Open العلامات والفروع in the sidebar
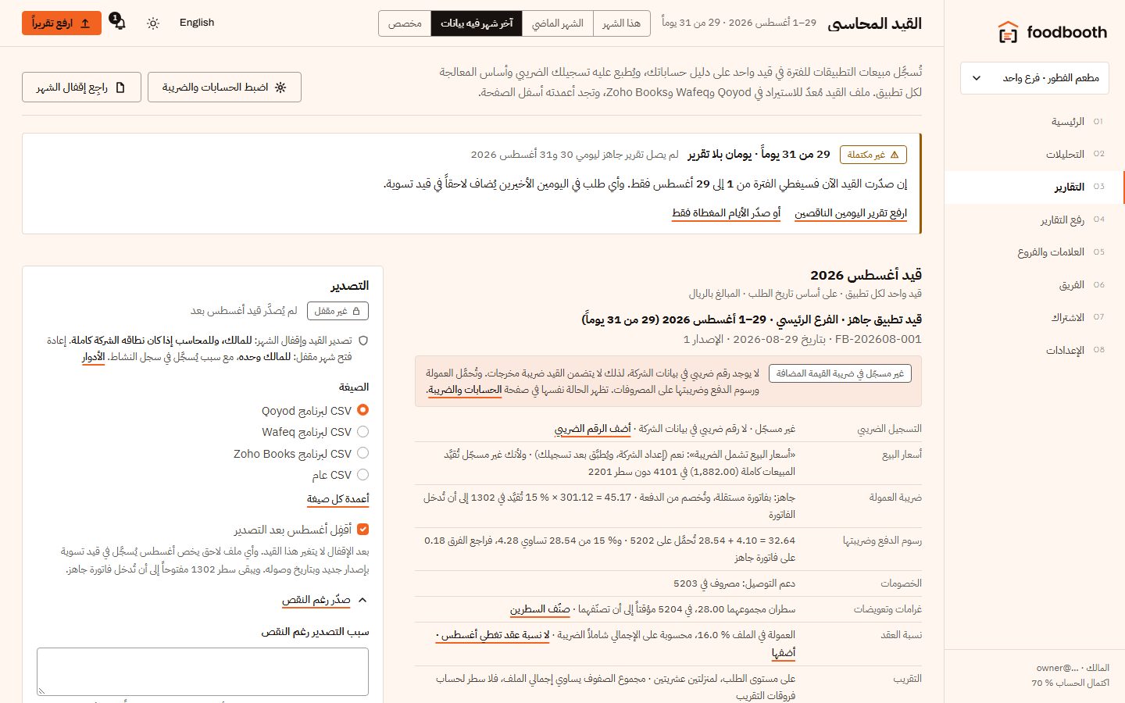This screenshot has width=1125, height=703. tap(1034, 252)
